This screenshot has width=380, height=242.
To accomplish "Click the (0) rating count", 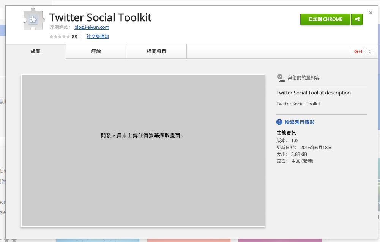I will coord(74,37).
